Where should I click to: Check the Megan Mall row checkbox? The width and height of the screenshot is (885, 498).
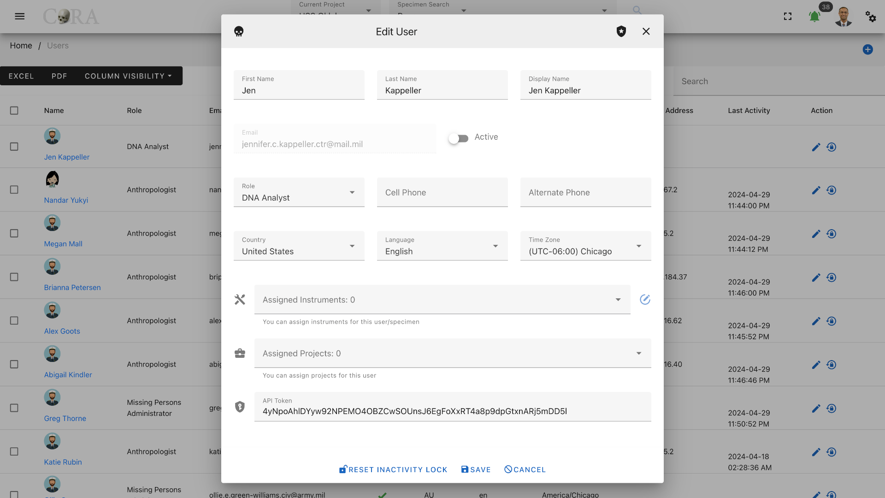pyautogui.click(x=14, y=233)
